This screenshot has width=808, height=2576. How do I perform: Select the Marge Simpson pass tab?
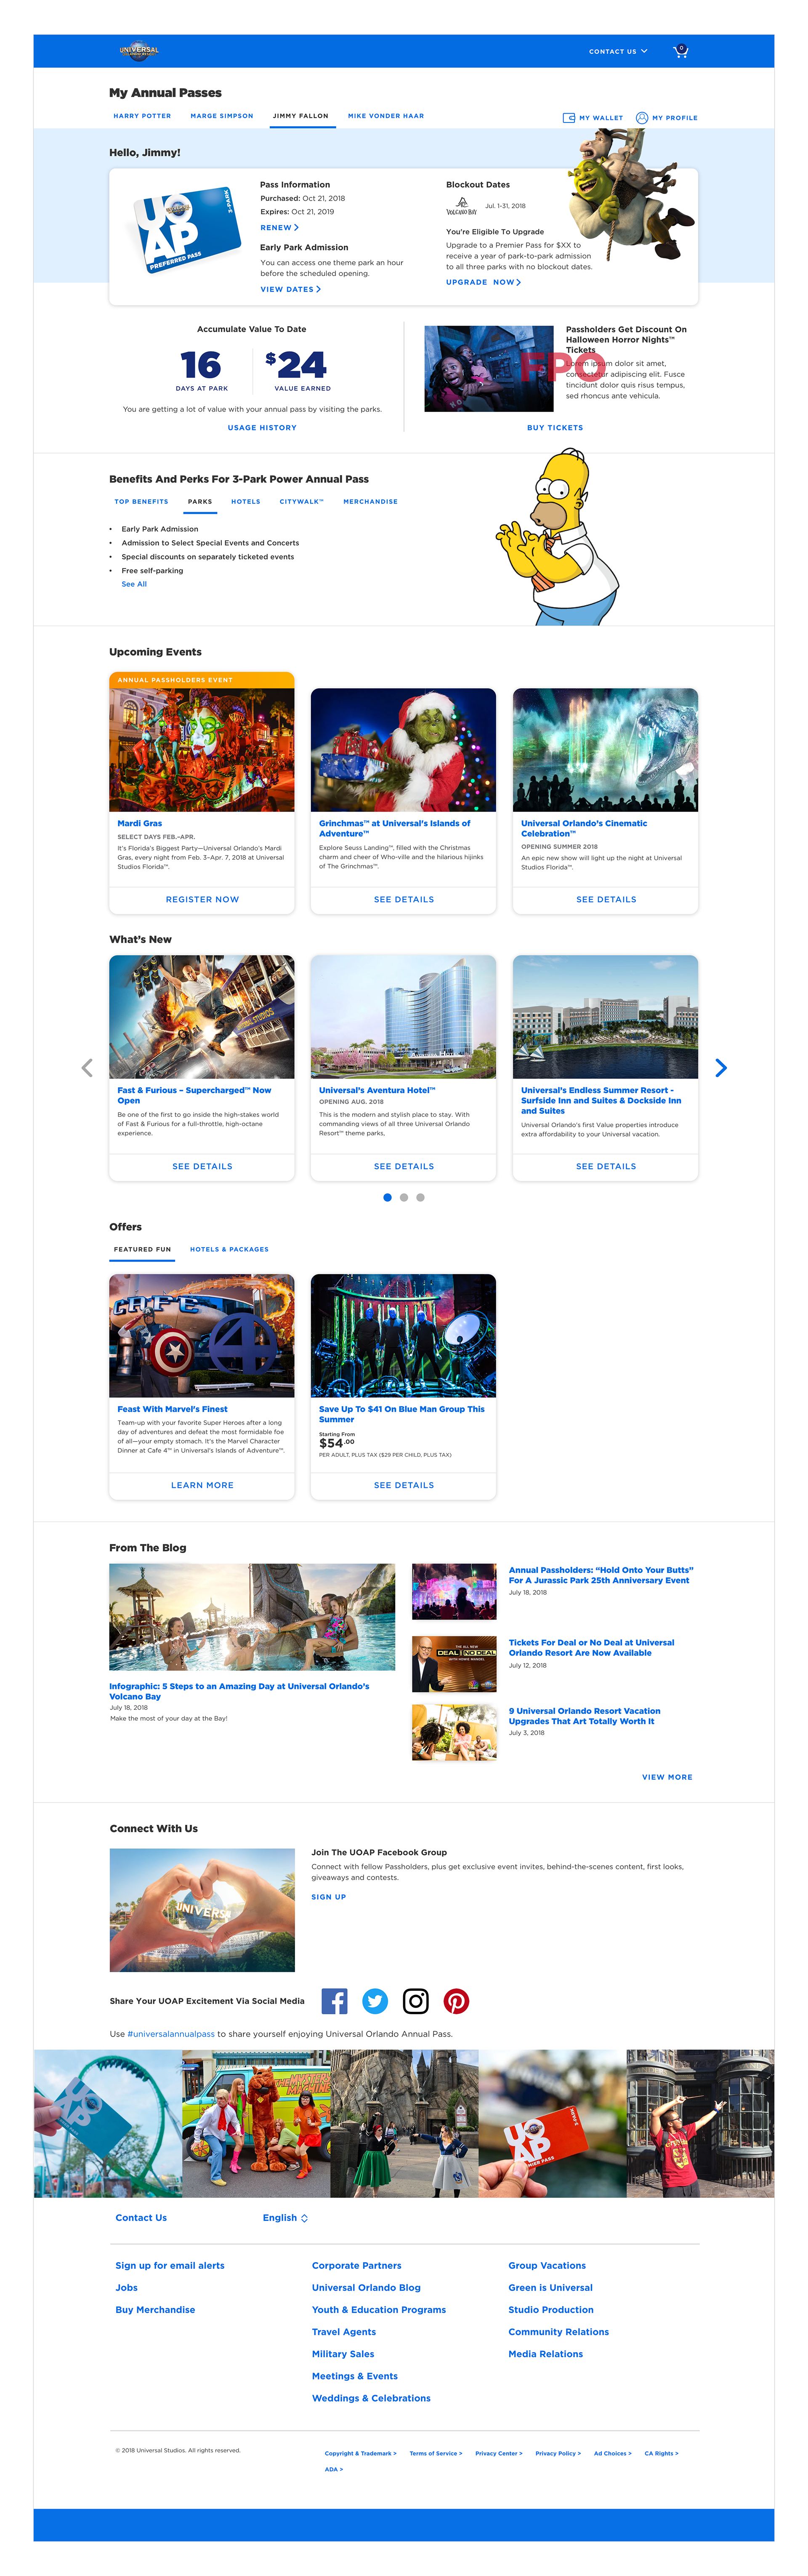point(222,116)
